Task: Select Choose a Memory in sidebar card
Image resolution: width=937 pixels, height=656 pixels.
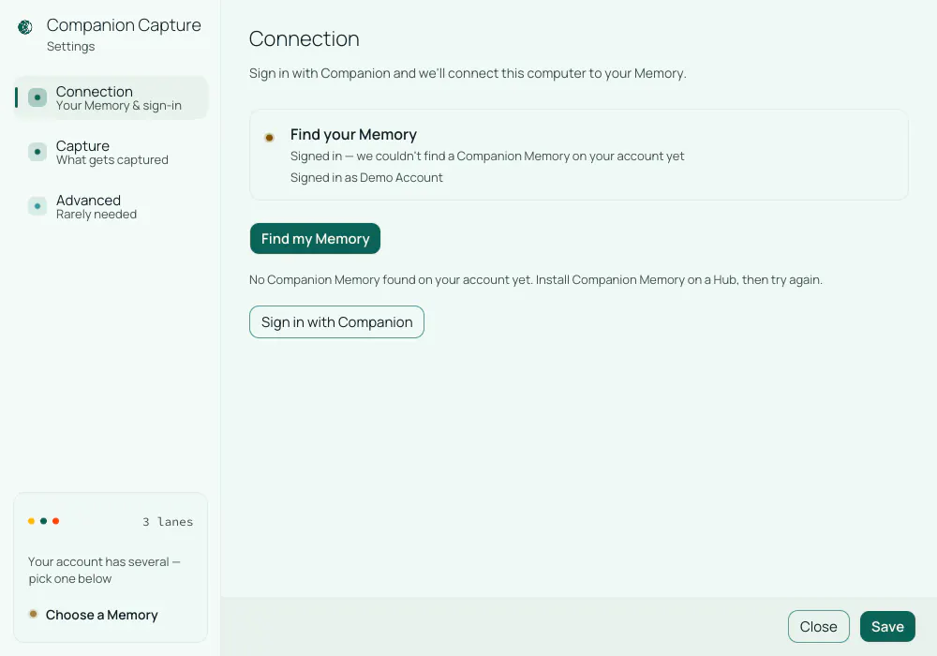Action: click(x=101, y=615)
